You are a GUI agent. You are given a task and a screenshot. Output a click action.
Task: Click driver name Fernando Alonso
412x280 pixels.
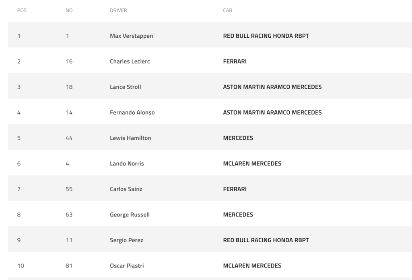pos(132,112)
